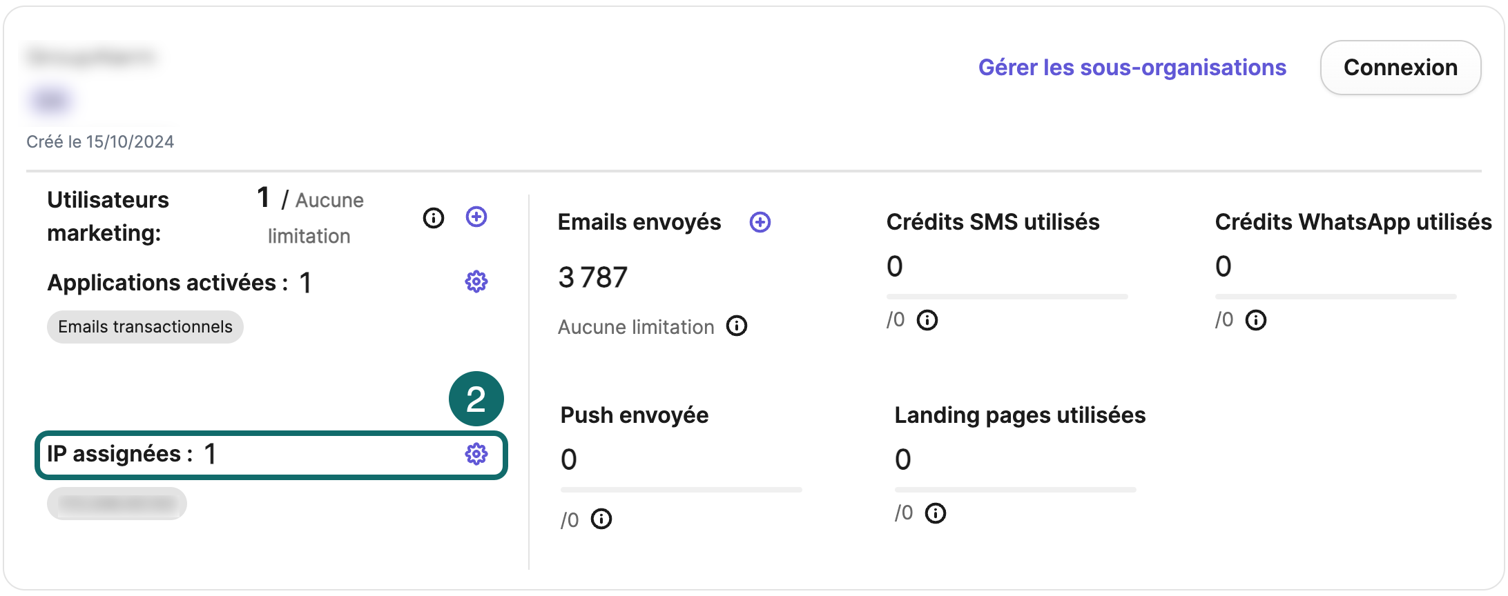Click the Landing pages usage progress bar
Viewport: 1508px width, 596px height.
[1016, 490]
